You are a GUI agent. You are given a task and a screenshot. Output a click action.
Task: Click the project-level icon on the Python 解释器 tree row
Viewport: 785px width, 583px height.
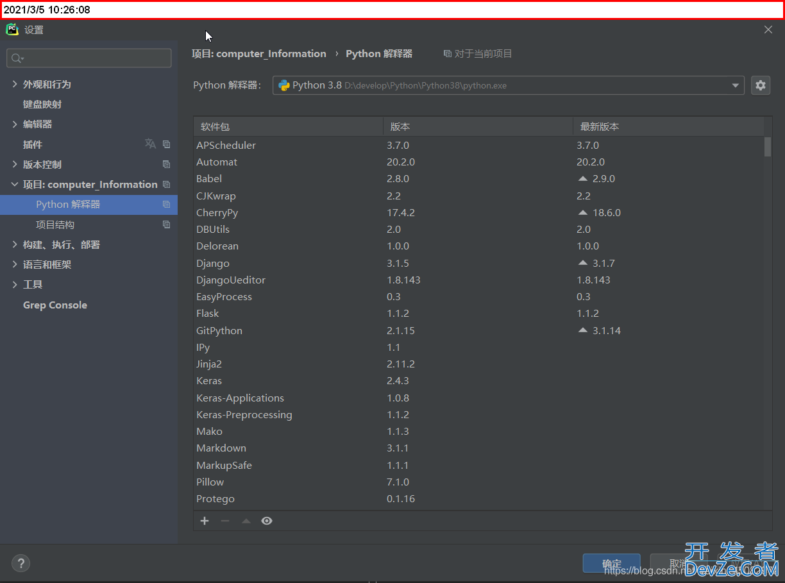167,205
